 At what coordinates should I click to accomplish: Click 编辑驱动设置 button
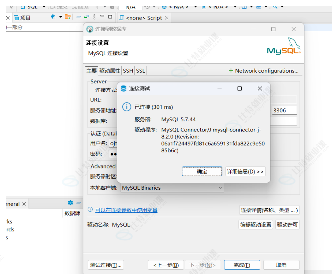256,225
